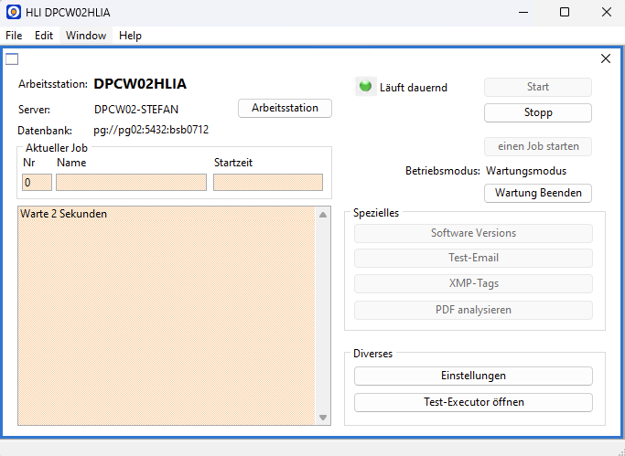Image resolution: width=625 pixels, height=456 pixels.
Task: Click the Startzeit field
Action: [x=267, y=183]
